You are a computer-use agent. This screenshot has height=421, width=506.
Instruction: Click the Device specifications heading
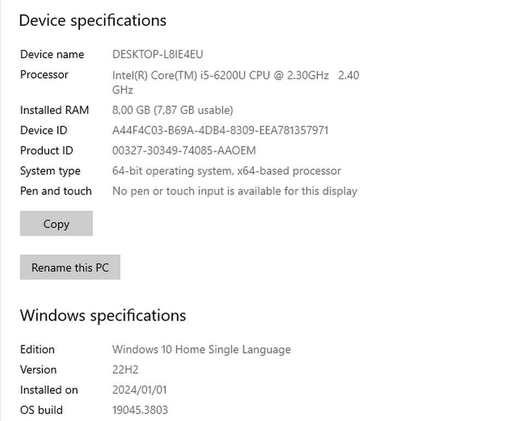(93, 20)
